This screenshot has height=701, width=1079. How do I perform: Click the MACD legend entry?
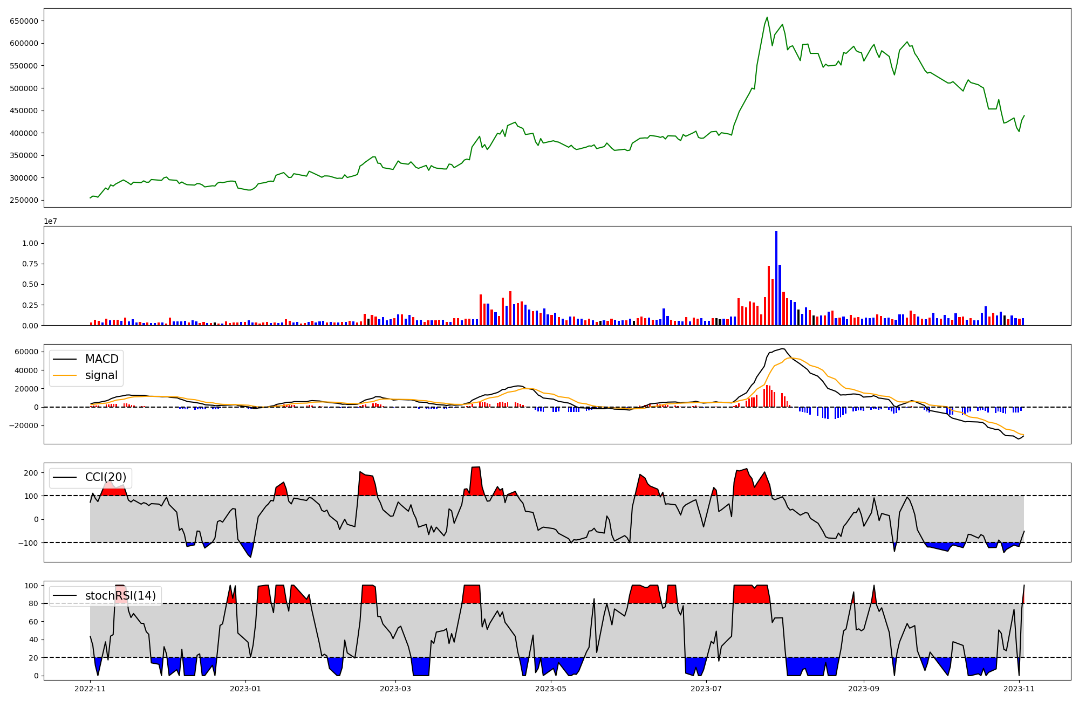click(101, 359)
